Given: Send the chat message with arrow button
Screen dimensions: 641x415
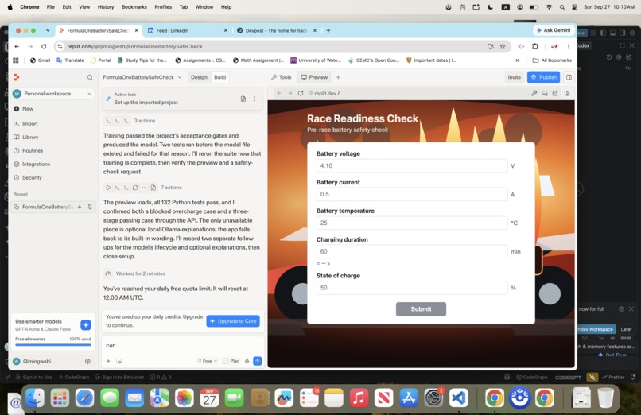Looking at the screenshot, I should tap(258, 361).
